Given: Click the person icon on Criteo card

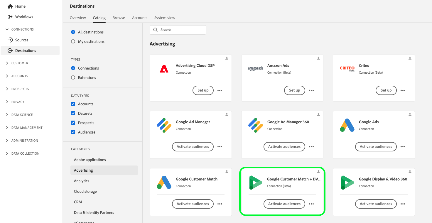Looking at the screenshot, I should click(410, 58).
